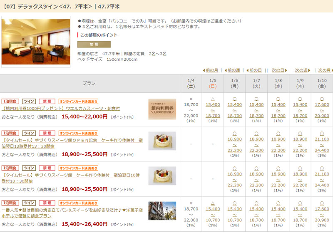The width and height of the screenshot is (333, 233).
Task: Book 1/7 price 15,400 for 館内利用券 plan
Action: 256,104
